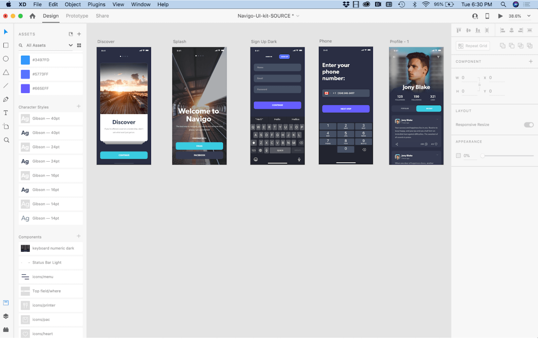Align left edges icon
538x339 pixels.
(x=503, y=30)
